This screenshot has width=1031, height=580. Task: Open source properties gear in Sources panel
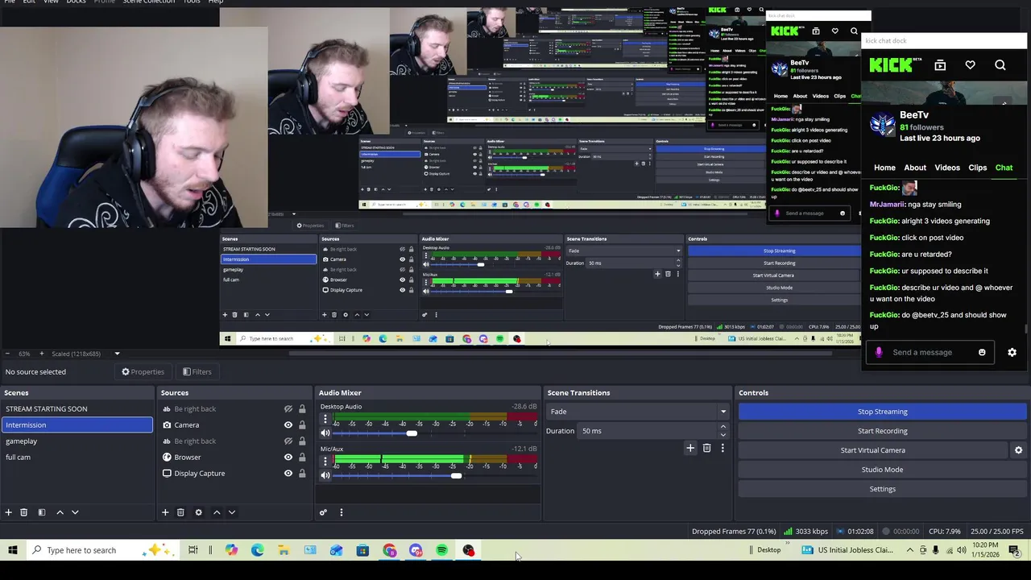pos(198,512)
